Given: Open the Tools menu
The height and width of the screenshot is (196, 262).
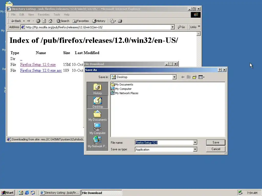Looking at the screenshot, I should click(57, 15).
